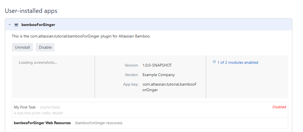The image size is (303, 132).
Task: Click the plugin description text
Action: click(x=81, y=36)
